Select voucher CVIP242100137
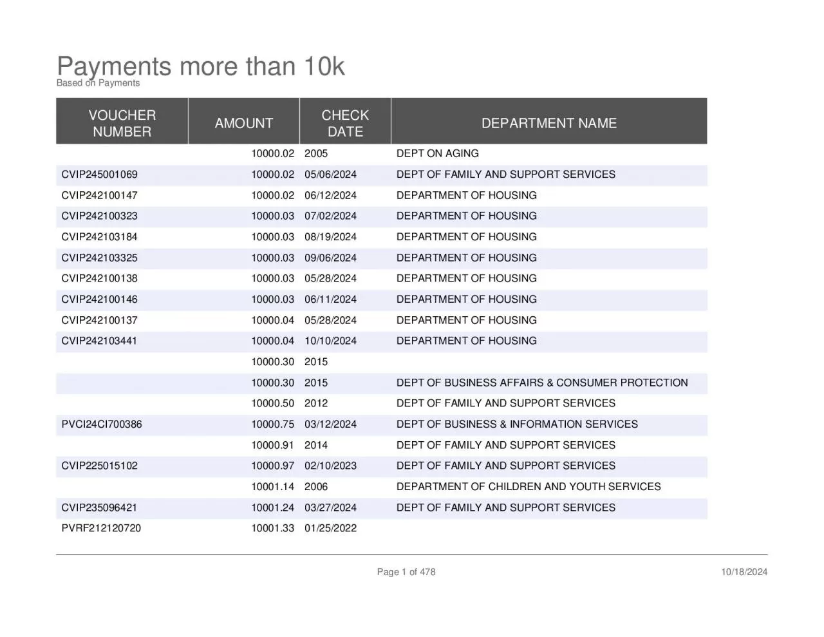 (99, 320)
